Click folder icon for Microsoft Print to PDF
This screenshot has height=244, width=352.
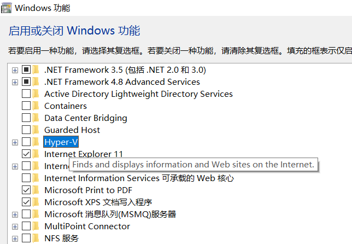click(37, 190)
